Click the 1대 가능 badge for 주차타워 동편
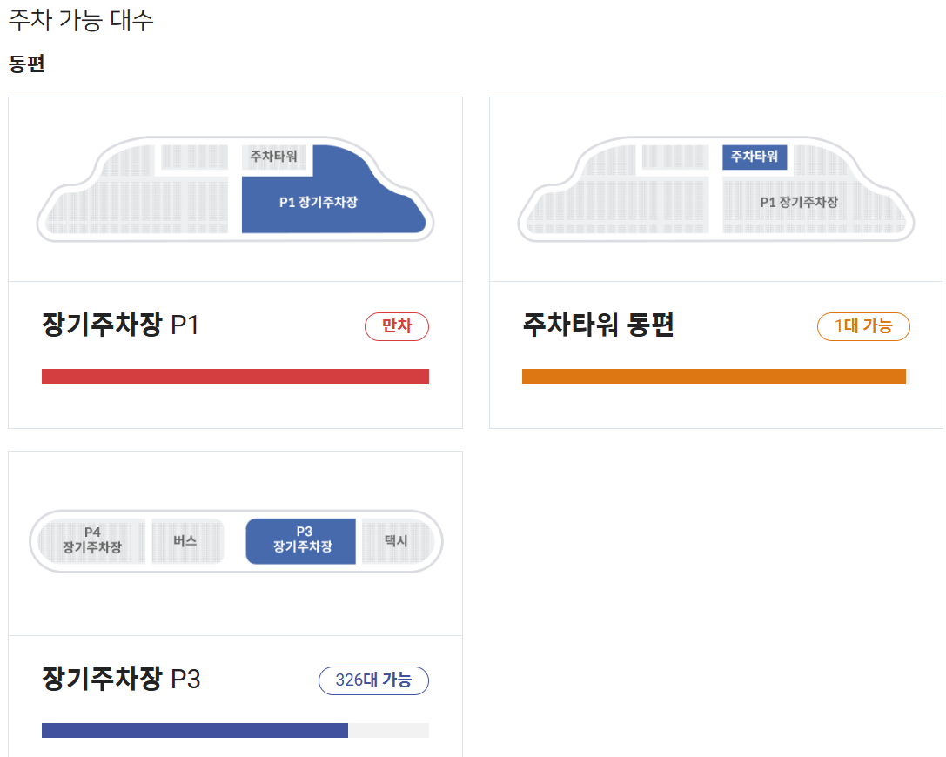 coord(863,326)
